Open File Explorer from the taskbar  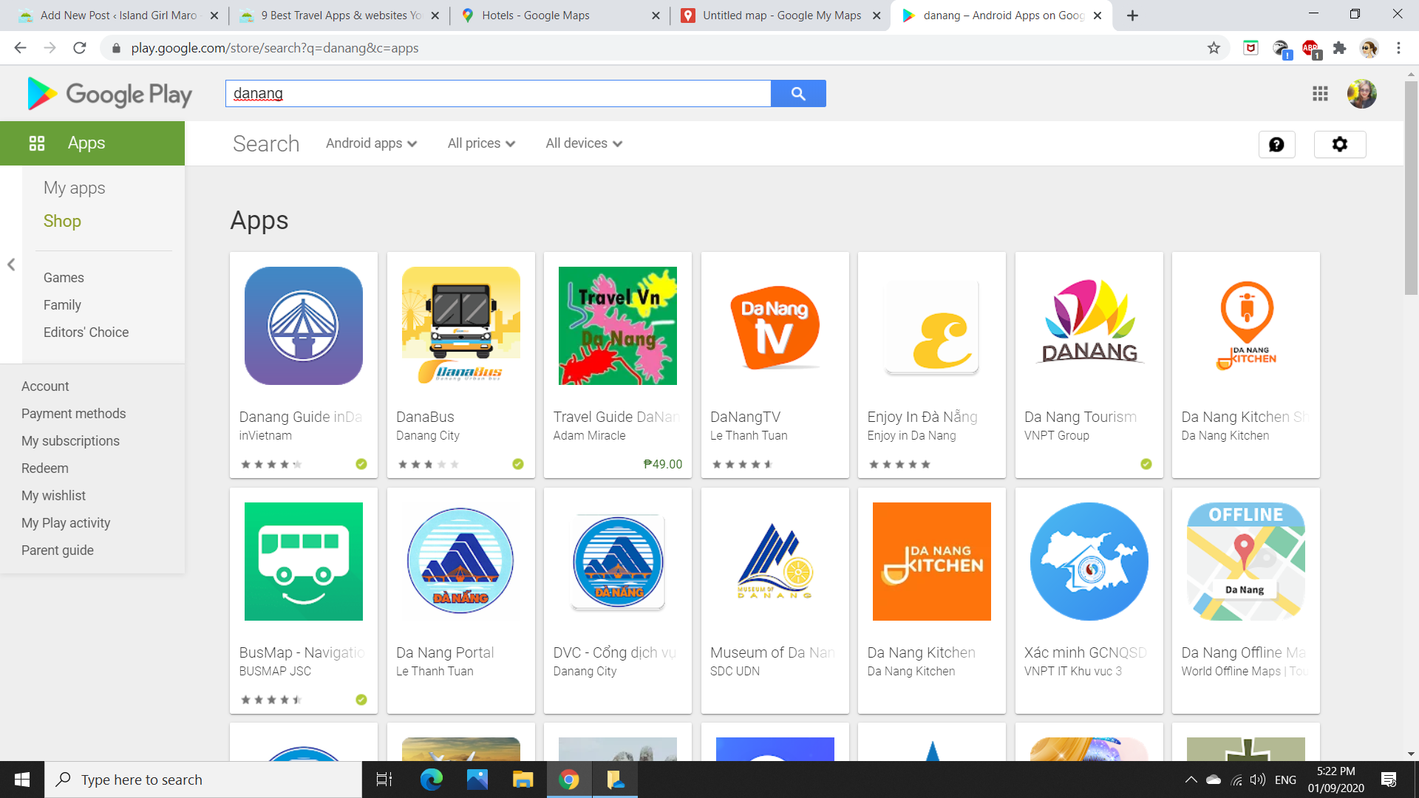(523, 780)
